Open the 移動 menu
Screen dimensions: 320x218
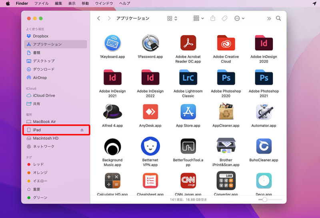coord(85,4)
